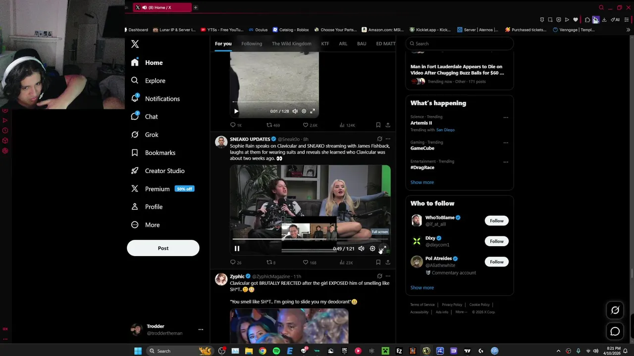This screenshot has height=356, width=634.
Task: Like the SNEAKO UPDATES post
Action: click(x=310, y=263)
